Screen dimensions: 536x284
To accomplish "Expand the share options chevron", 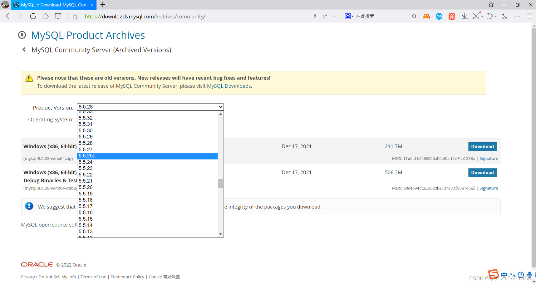I will tap(334, 16).
